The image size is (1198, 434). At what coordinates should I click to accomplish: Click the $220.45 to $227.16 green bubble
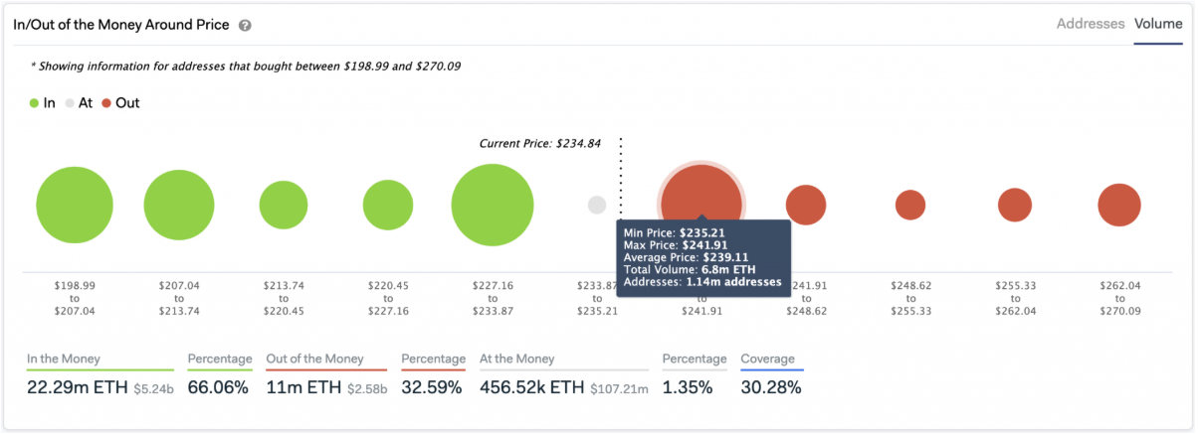coord(388,206)
